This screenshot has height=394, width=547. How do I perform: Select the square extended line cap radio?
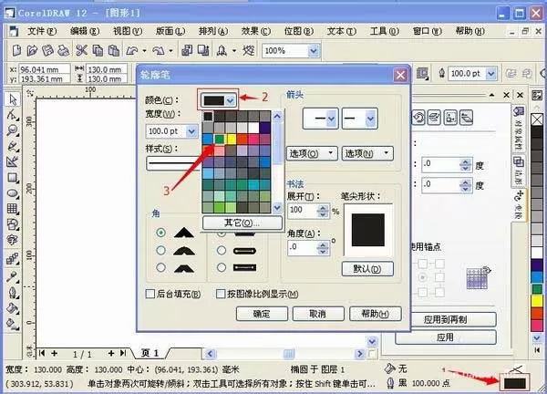pyautogui.click(x=222, y=267)
